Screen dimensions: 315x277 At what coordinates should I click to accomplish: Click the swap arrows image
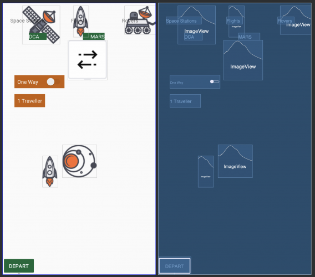88,60
